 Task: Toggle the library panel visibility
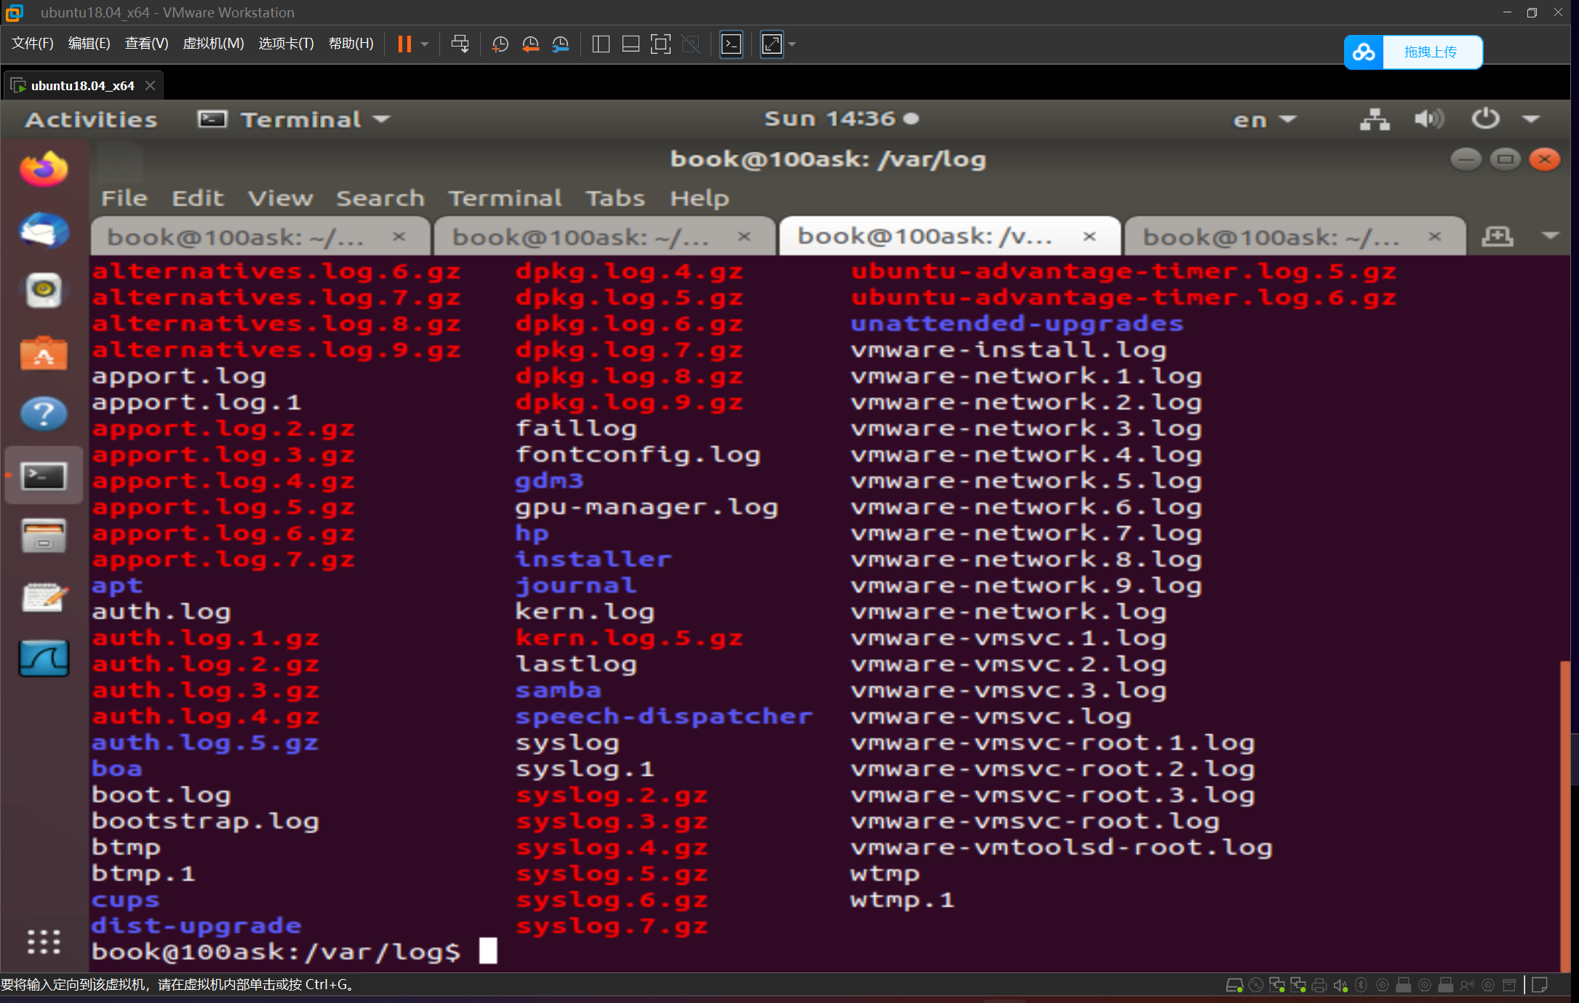point(601,44)
